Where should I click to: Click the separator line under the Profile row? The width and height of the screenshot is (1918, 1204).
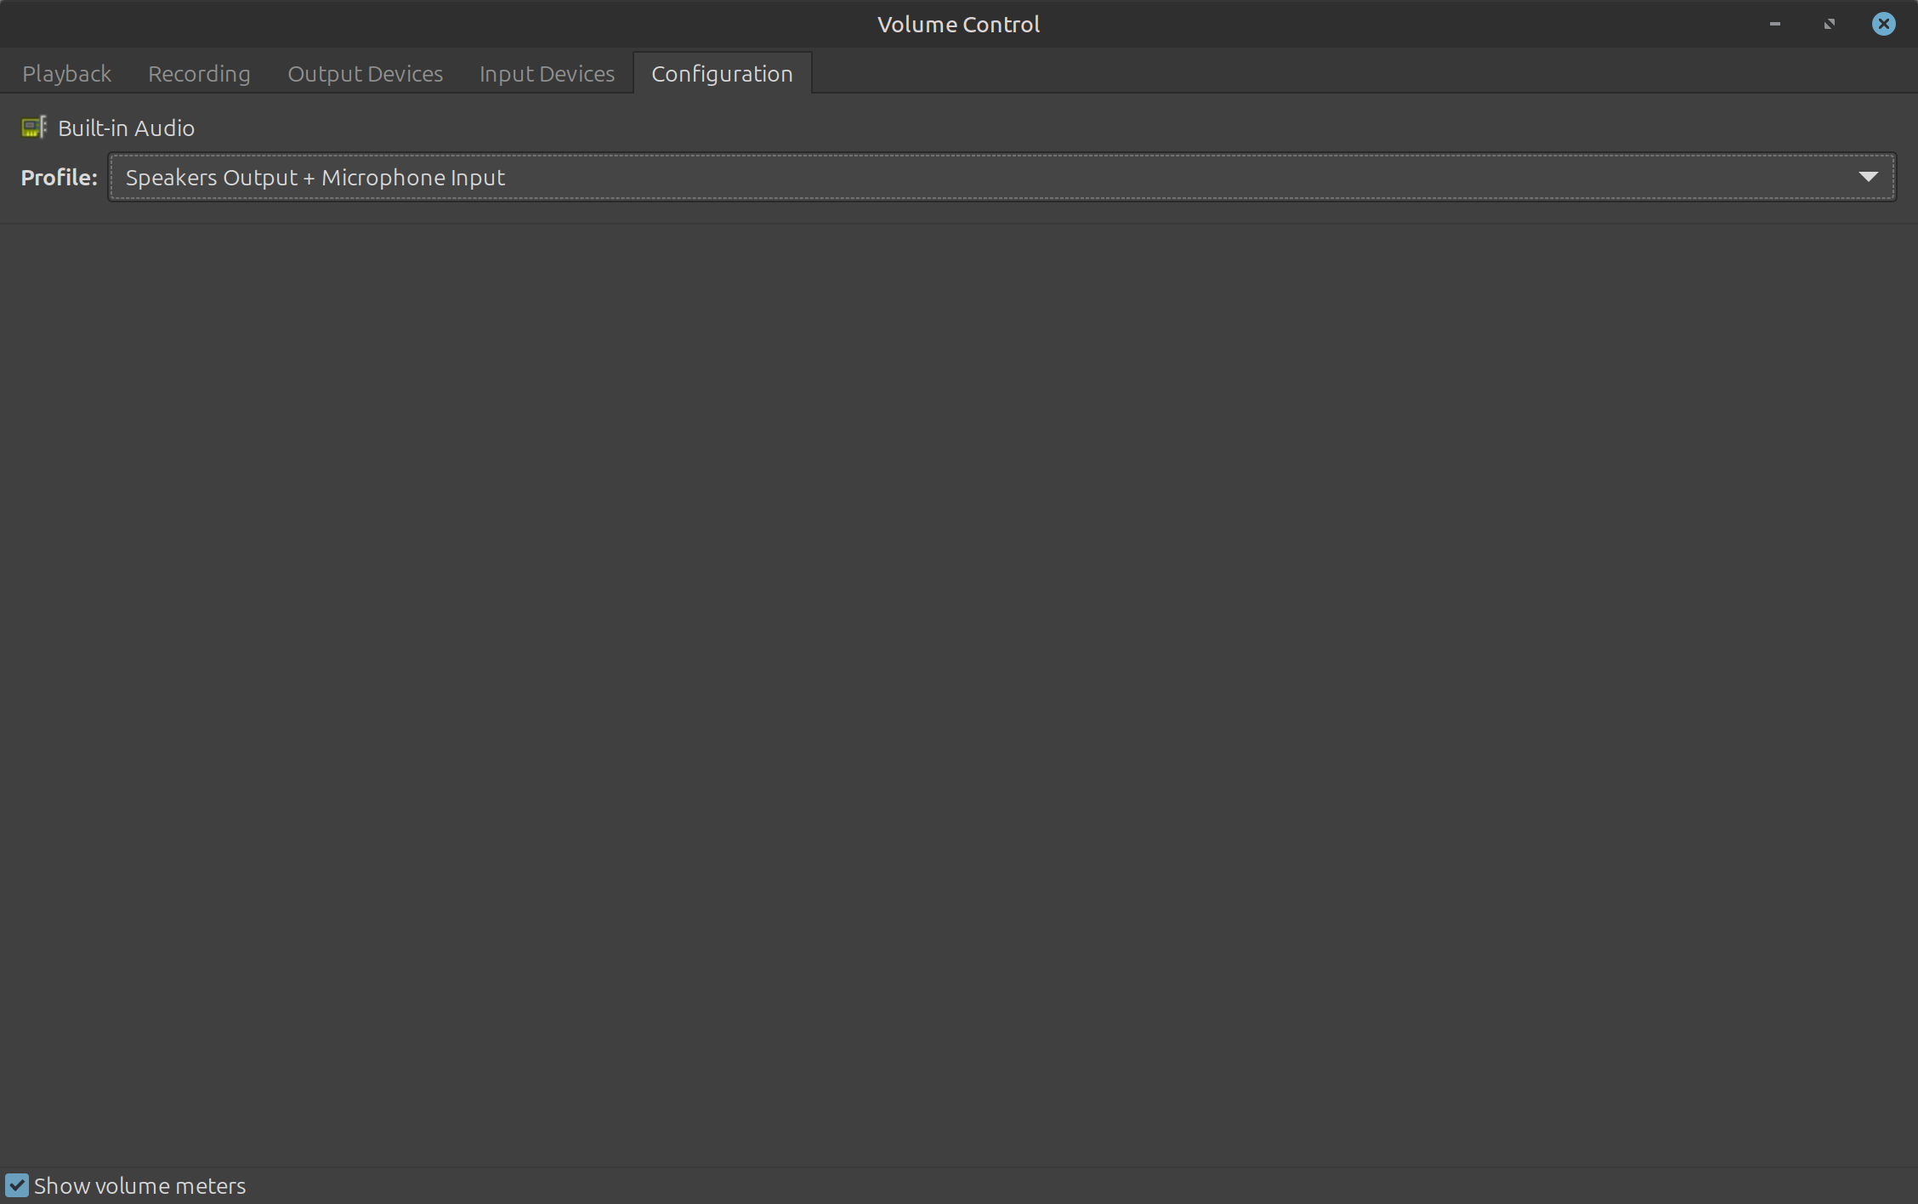959,224
